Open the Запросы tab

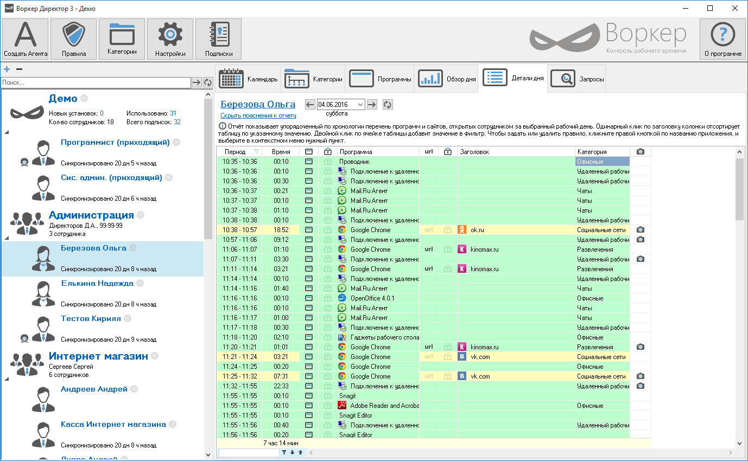click(x=578, y=79)
